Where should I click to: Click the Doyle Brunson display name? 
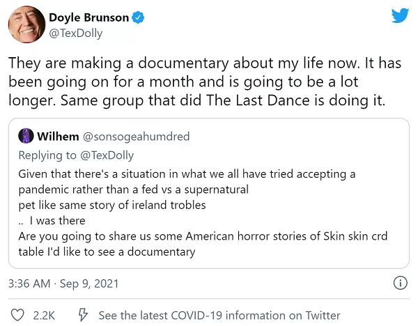click(88, 16)
